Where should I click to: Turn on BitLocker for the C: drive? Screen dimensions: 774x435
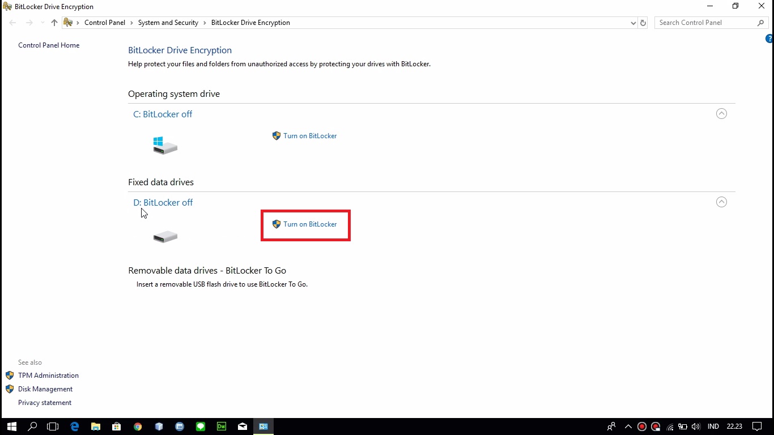[x=310, y=136]
